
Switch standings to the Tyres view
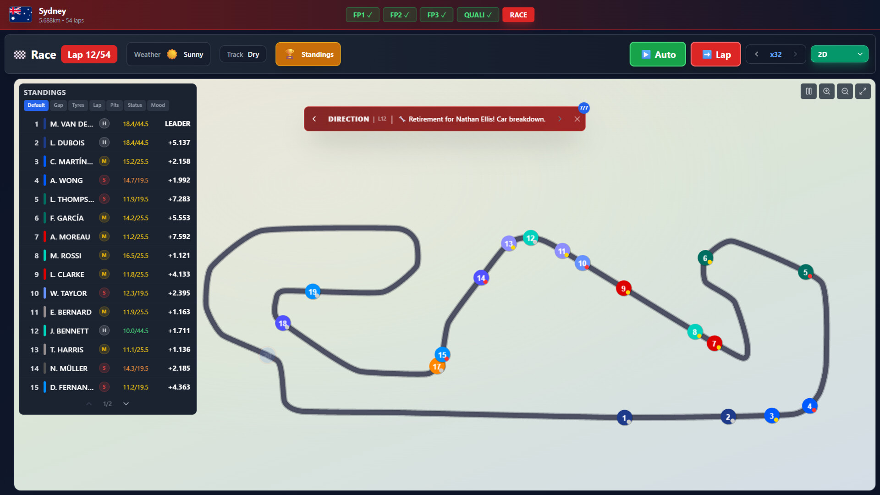[78, 105]
